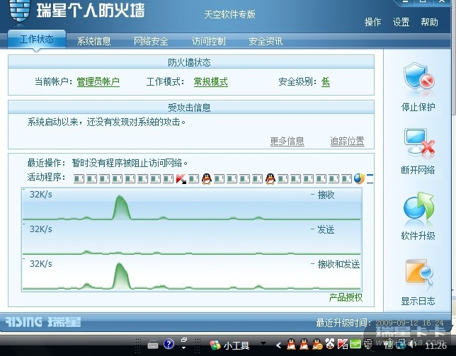Click the 停止保护 shield icon
The image size is (456, 356).
click(418, 76)
